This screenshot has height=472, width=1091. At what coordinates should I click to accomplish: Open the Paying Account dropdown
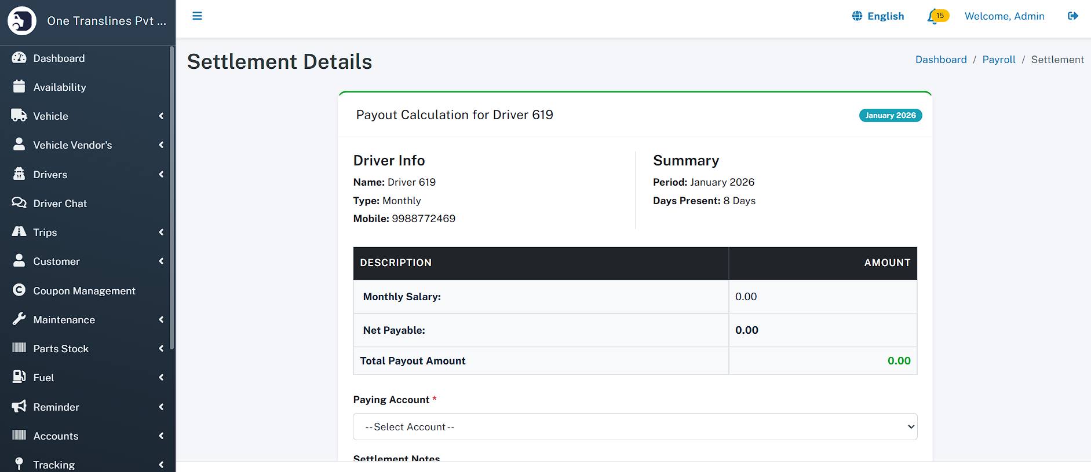(634, 427)
